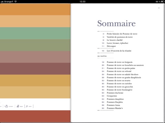The height and width of the screenshot is (123, 165).
Task: Open the 'Pommes duchesse' recipe
Action: point(115,93)
